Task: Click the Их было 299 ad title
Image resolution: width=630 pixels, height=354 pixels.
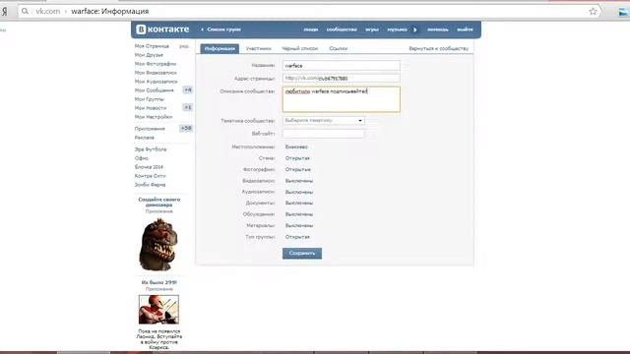Action: click(x=159, y=282)
